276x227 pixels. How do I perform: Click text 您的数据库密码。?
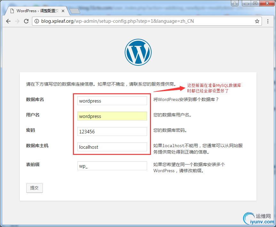click(170, 130)
